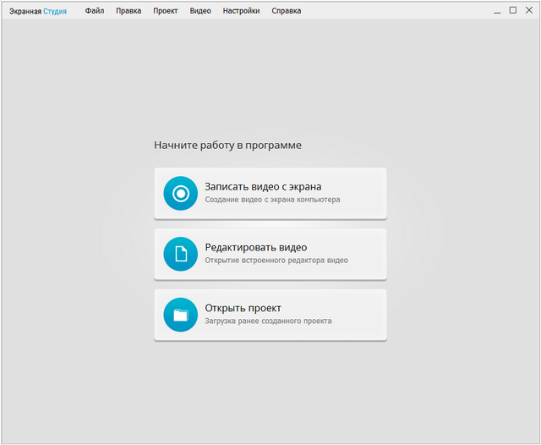Maximize the application window
Image resolution: width=541 pixels, height=445 pixels.
pyautogui.click(x=512, y=11)
